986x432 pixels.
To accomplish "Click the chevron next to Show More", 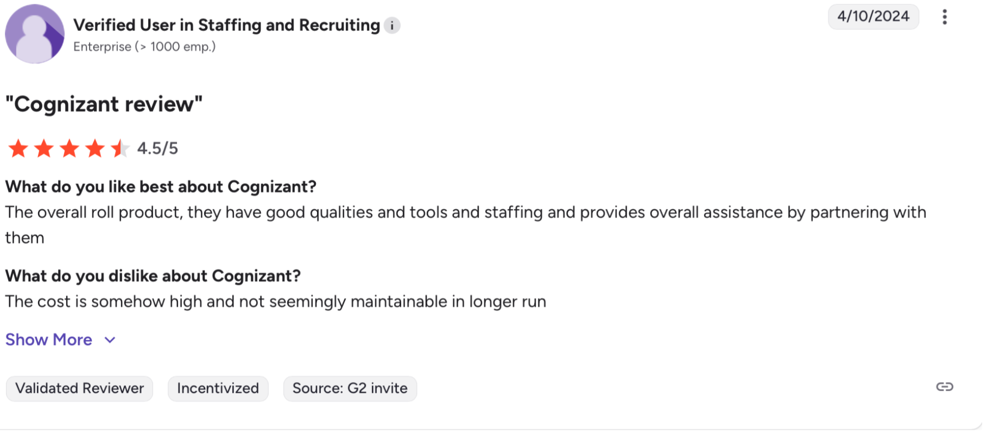I will (110, 340).
